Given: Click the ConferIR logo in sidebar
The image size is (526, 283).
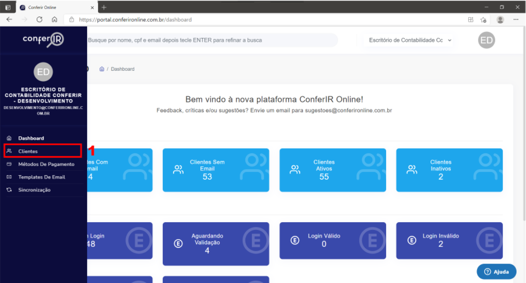Looking at the screenshot, I should pos(43,39).
